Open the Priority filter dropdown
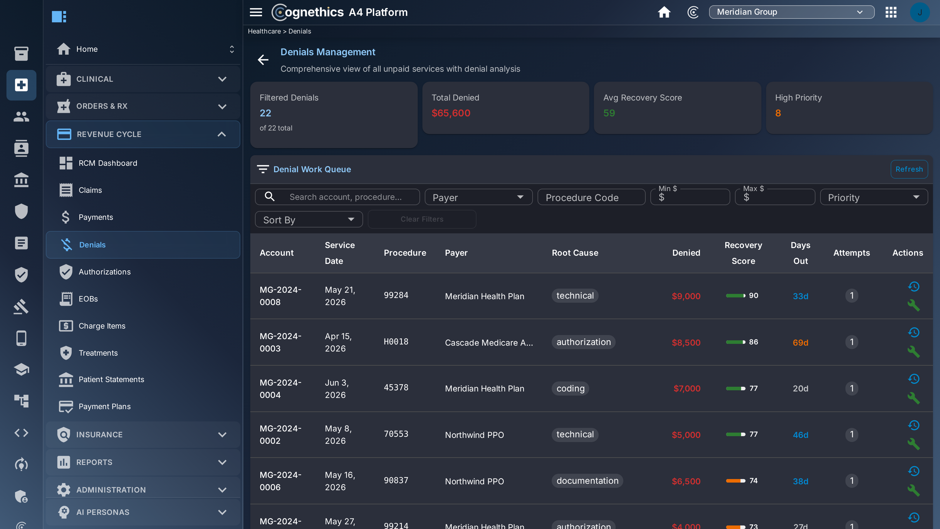Image resolution: width=940 pixels, height=529 pixels. pos(874,197)
